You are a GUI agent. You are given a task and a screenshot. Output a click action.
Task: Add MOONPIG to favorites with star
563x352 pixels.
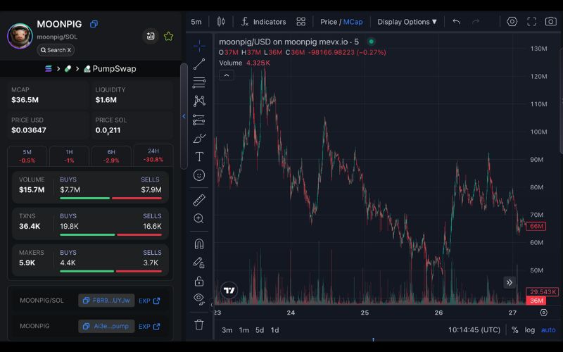[168, 36]
